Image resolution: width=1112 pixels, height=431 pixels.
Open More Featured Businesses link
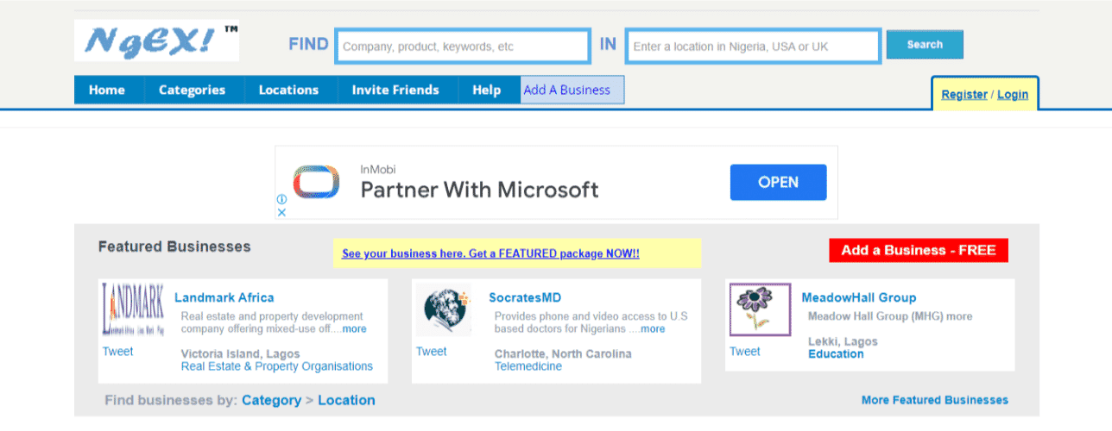935,400
